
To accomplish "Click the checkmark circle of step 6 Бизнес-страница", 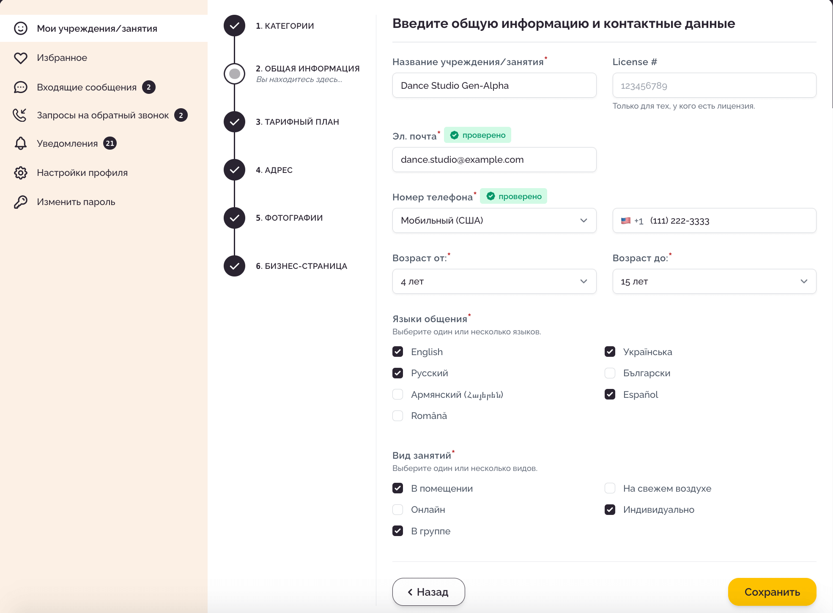I will tap(234, 266).
